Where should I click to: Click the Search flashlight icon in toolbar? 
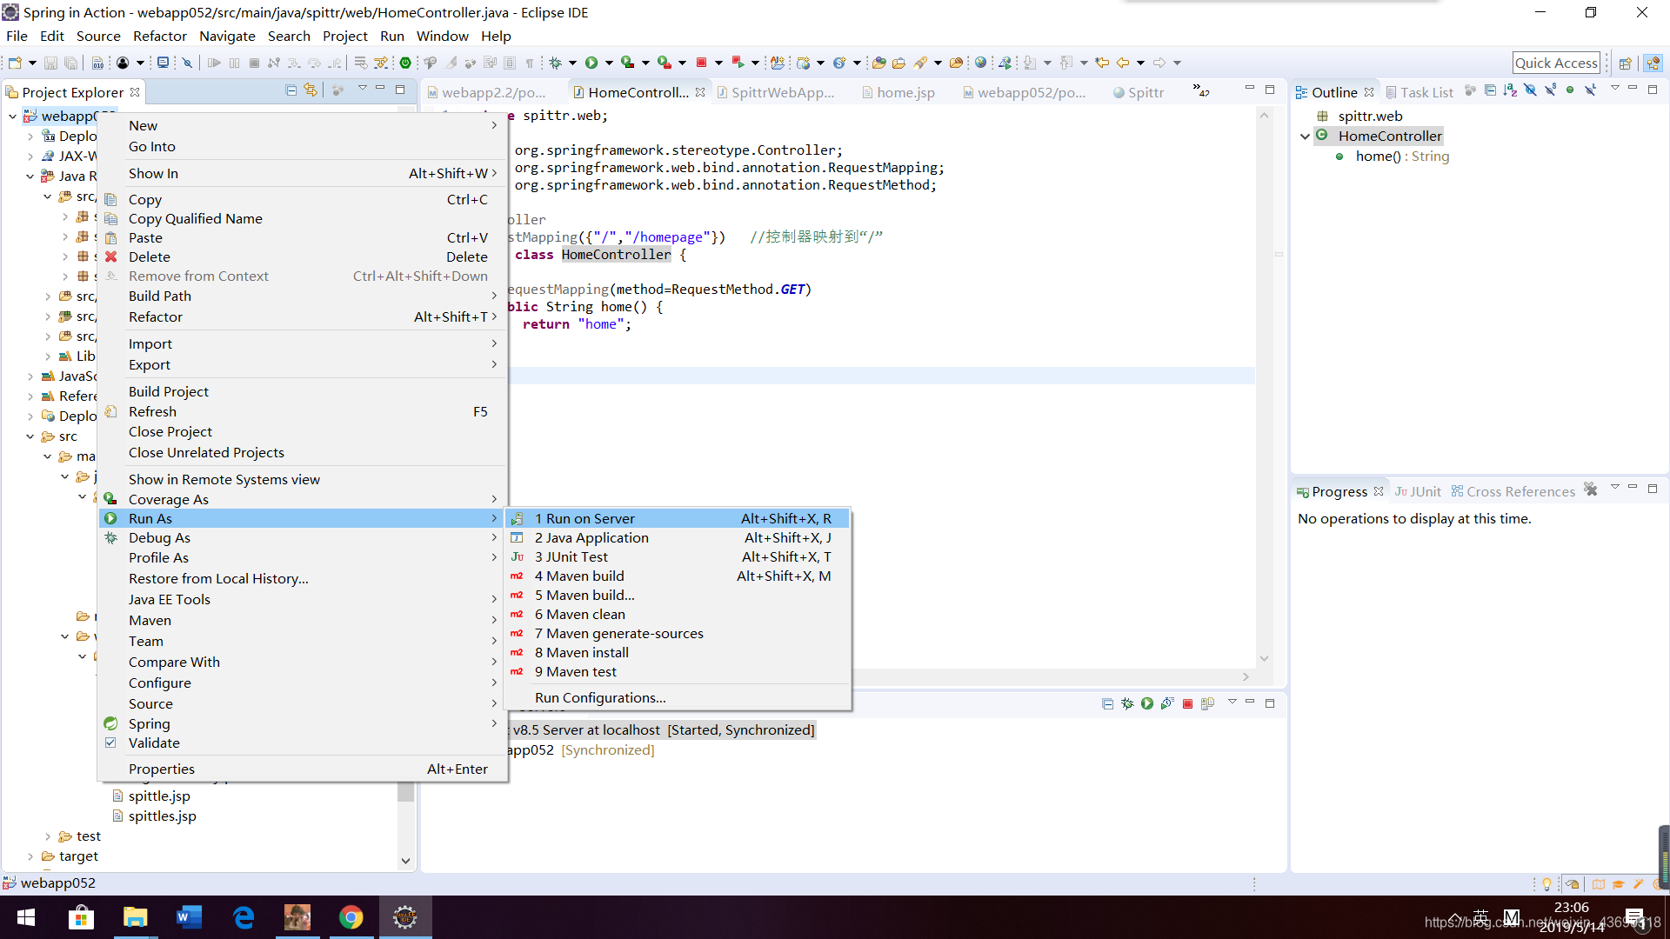click(921, 63)
